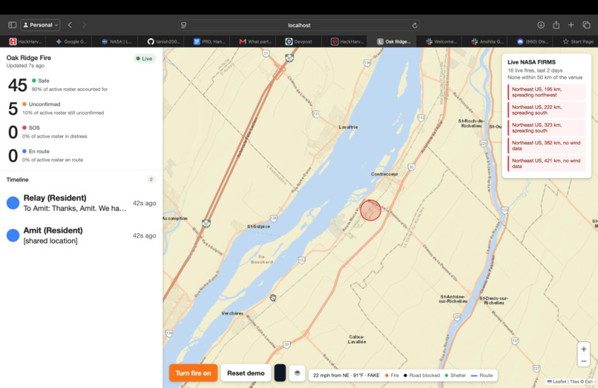Zoom out the map with minus button
598x388 pixels.
point(583,361)
